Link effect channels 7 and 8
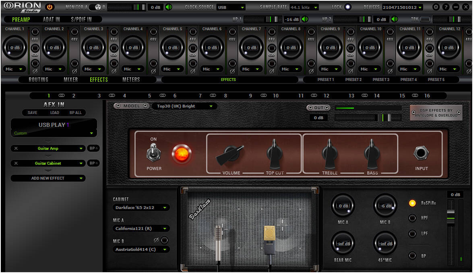 [213, 95]
